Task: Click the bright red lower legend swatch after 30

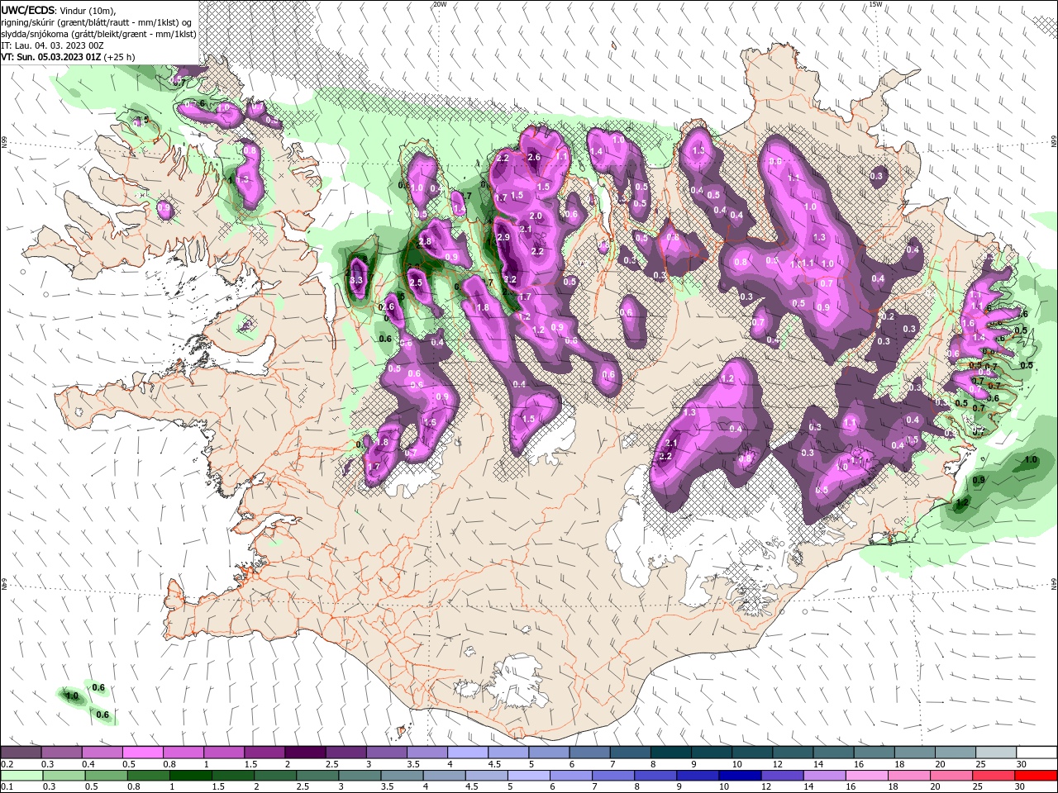Action: [1037, 776]
